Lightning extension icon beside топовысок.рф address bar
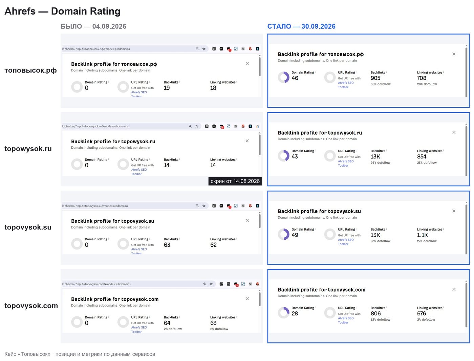This screenshot has height=361, width=474. 258,49
